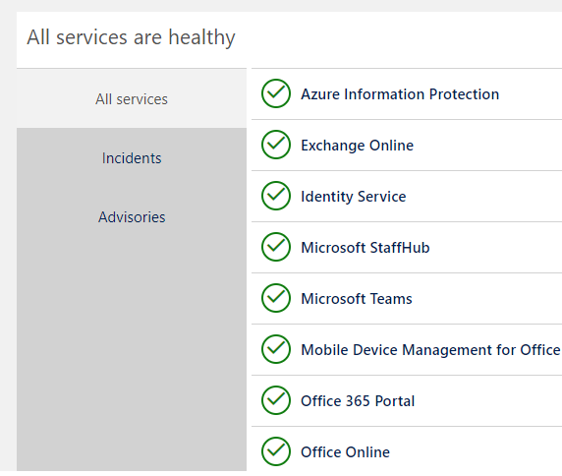Open the Incidents tab
Viewport: 562px width, 476px height.
(132, 158)
